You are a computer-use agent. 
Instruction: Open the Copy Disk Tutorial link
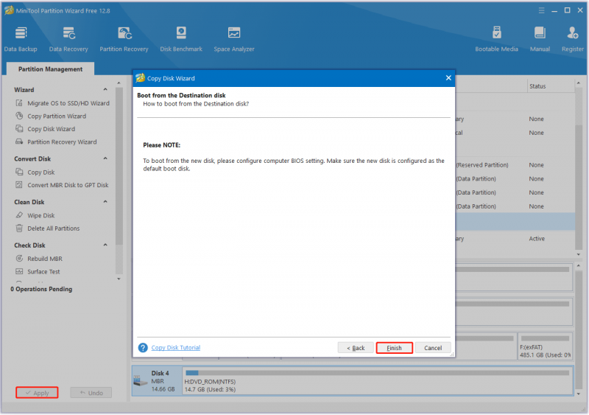pyautogui.click(x=176, y=348)
